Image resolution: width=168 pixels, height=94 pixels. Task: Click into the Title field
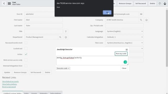pos(44,31)
